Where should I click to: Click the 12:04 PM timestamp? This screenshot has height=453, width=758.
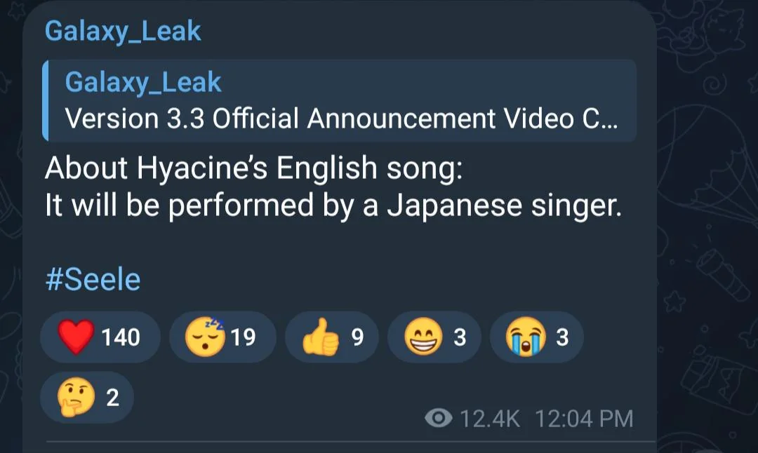(584, 418)
